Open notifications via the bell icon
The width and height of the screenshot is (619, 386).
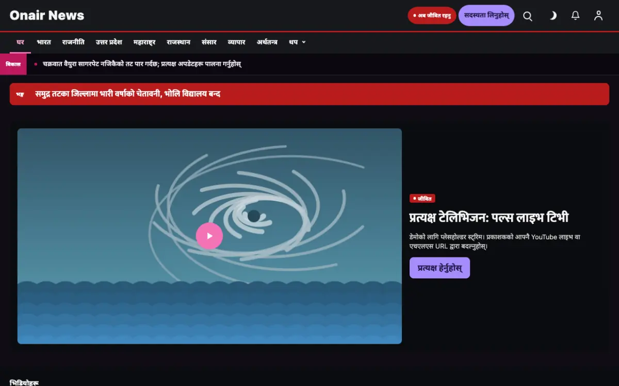pos(576,16)
